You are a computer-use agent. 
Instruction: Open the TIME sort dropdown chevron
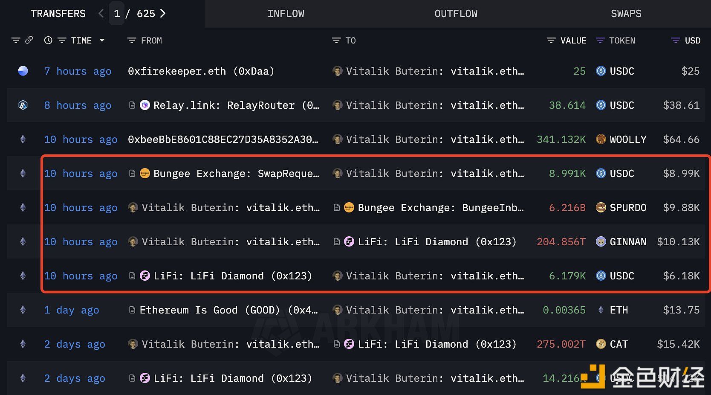(102, 41)
